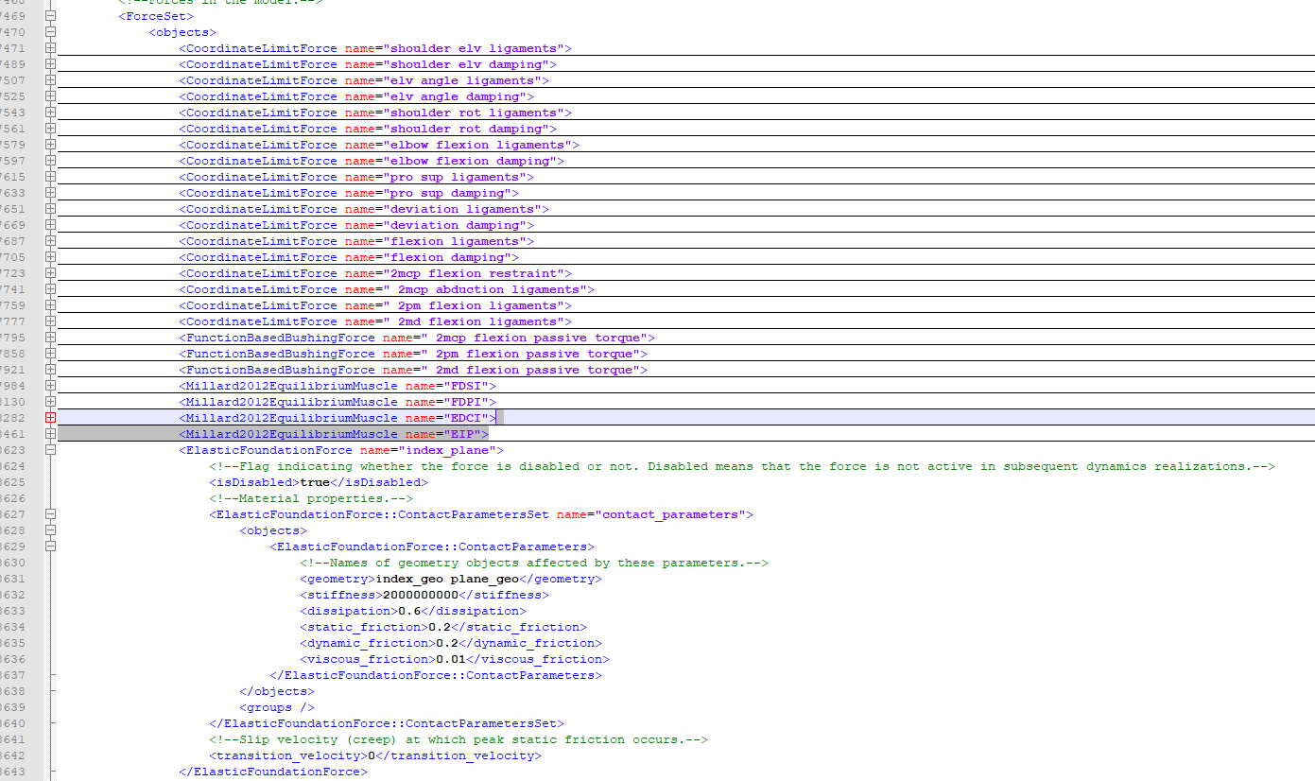Click the "Material properties" comment line
This screenshot has width=1315, height=781.
[x=311, y=498]
